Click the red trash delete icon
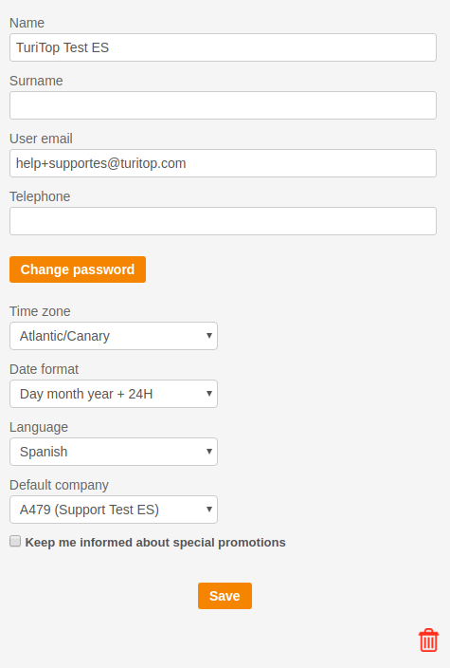This screenshot has width=450, height=668. tap(428, 640)
